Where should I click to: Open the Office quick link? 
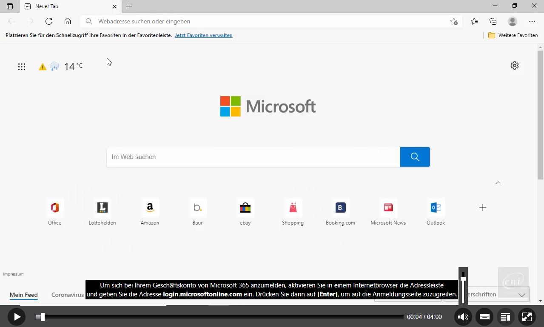[54, 212]
